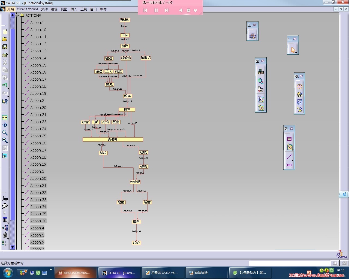Click the Undo arrow icon
The image size is (349, 279).
[5, 85]
